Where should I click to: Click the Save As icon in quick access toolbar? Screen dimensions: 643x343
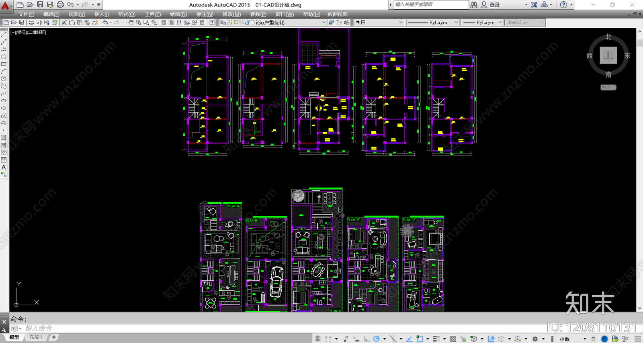50,5
